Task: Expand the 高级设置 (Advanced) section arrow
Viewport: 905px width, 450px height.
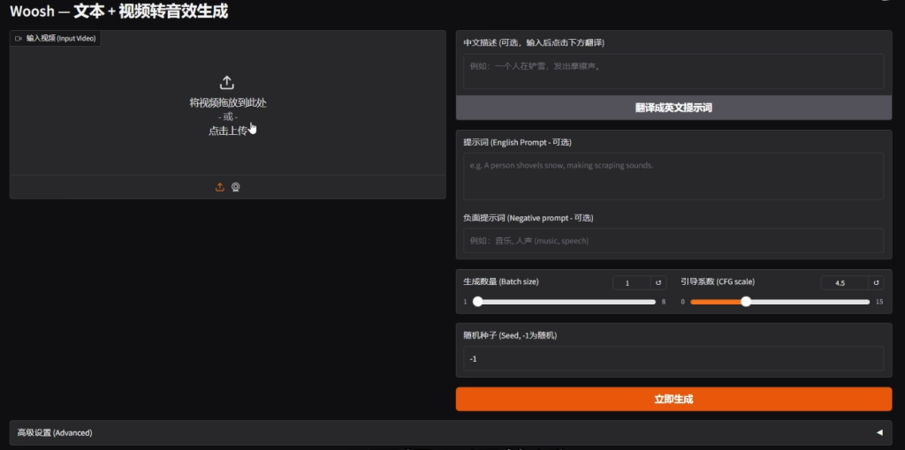Action: (879, 432)
